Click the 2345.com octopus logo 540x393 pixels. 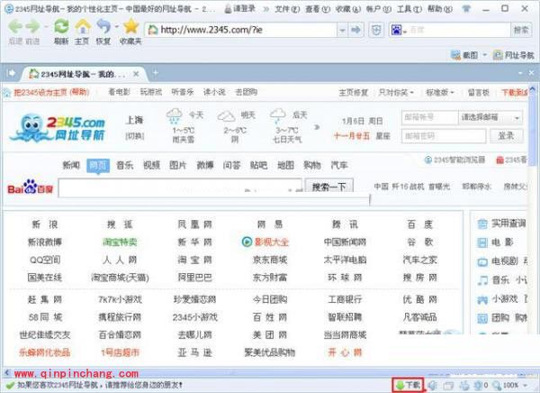58,128
